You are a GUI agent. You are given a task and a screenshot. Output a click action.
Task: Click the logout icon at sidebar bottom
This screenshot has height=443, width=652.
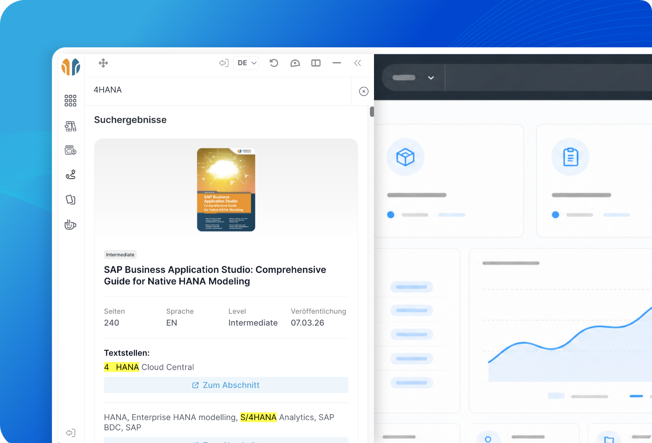70,433
